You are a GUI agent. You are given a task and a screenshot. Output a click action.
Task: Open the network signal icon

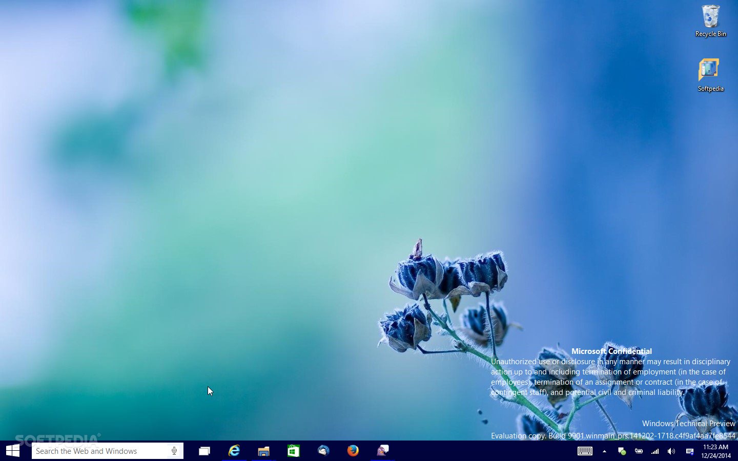pos(655,451)
